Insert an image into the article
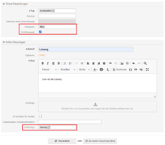 point(122,63)
